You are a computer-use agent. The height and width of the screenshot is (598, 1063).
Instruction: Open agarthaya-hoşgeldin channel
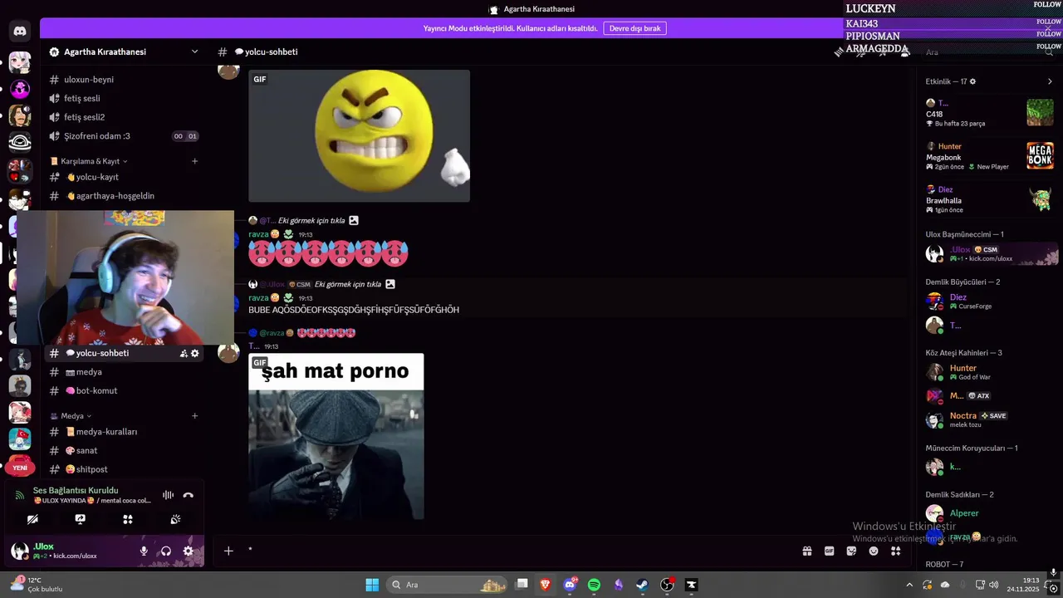[124, 196]
